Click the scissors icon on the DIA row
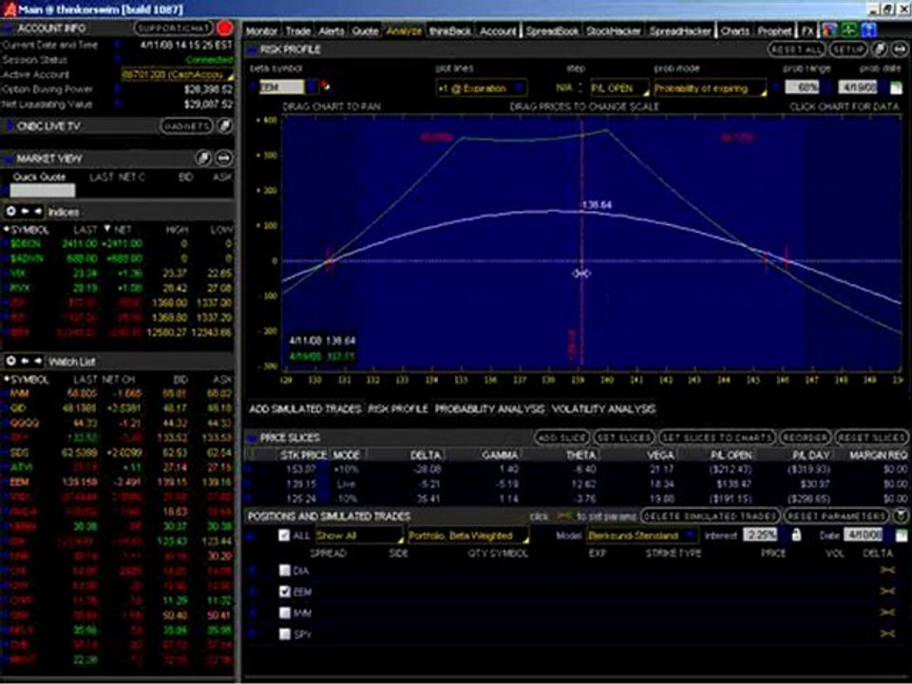Viewport: 912px width, 684px height. (887, 570)
